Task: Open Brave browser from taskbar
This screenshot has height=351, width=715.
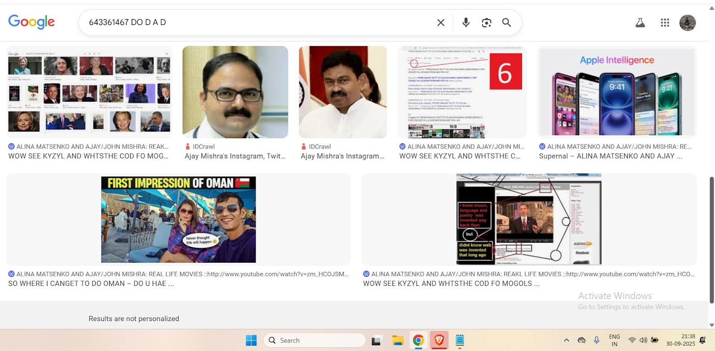Action: click(x=439, y=340)
